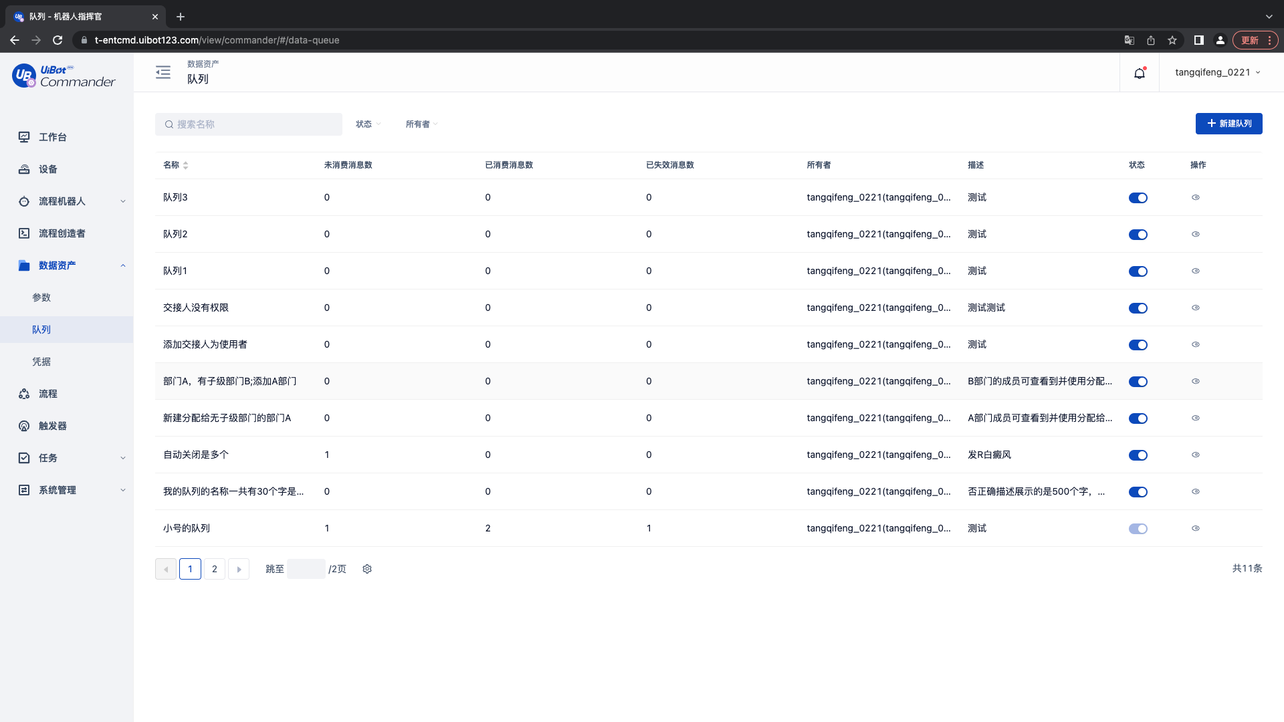Toggle status switch for 自动关闭是多个
Viewport: 1284px width, 722px height.
pyautogui.click(x=1138, y=455)
